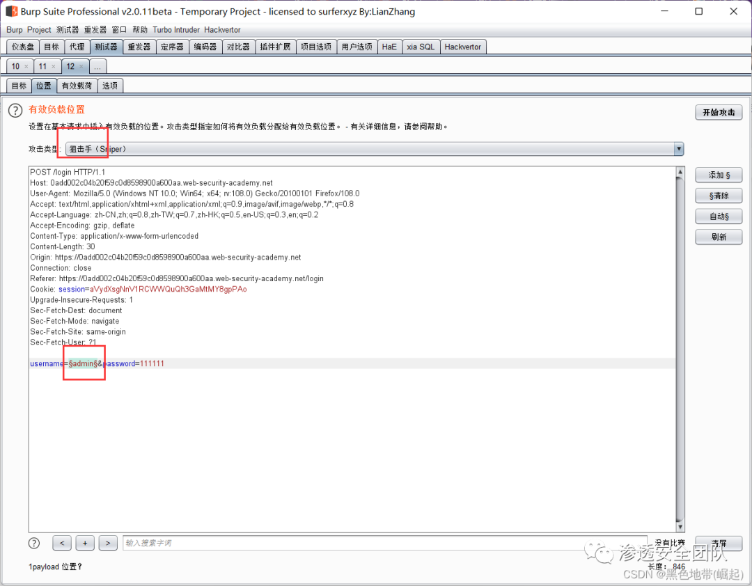Image resolution: width=752 pixels, height=586 pixels.
Task: Click the 清屏 clear button
Action: 719,544
